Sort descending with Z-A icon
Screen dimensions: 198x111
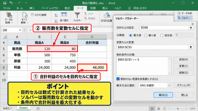(x=56, y=21)
